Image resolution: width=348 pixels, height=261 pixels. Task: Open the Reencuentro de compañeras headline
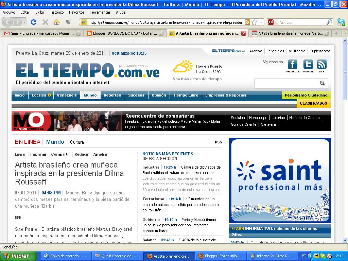(x=160, y=116)
